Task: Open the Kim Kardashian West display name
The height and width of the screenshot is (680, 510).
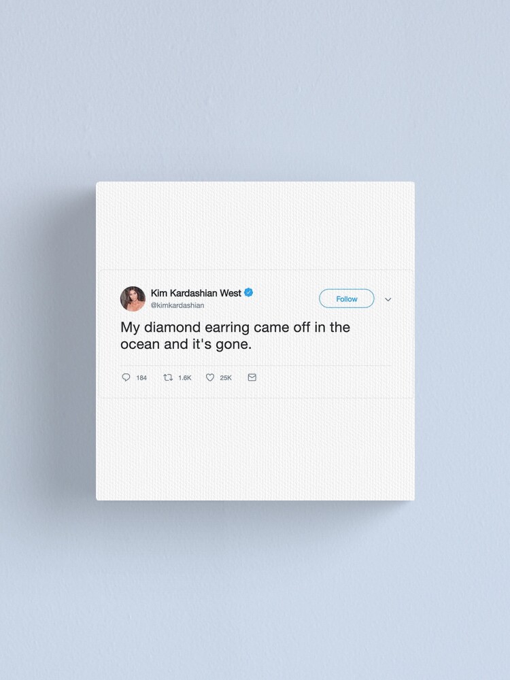Action: tap(196, 293)
